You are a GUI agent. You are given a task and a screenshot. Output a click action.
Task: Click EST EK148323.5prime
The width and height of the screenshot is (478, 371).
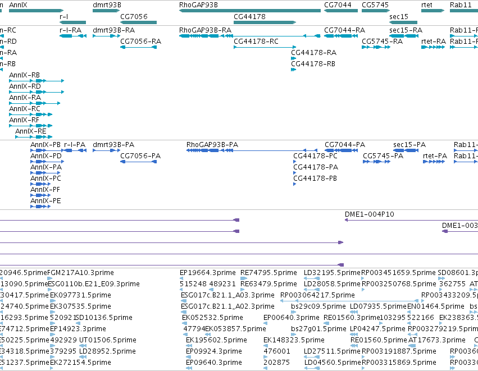point(265,346)
